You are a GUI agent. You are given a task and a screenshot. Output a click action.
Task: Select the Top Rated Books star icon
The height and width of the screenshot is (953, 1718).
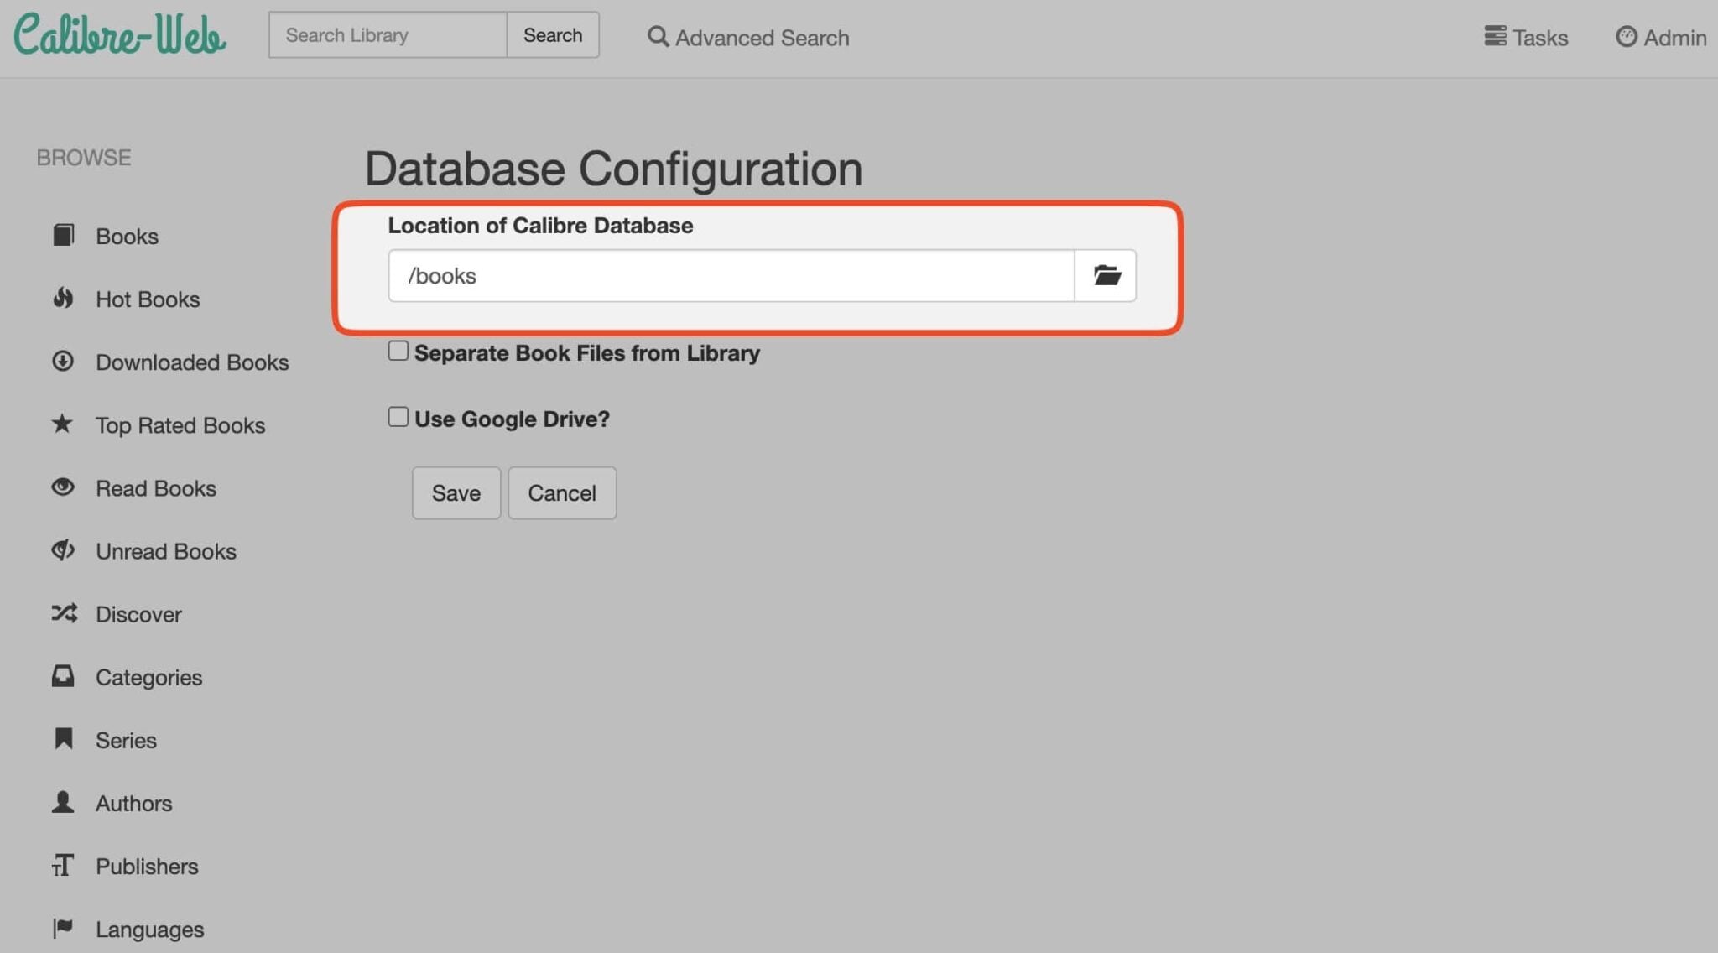(x=63, y=424)
